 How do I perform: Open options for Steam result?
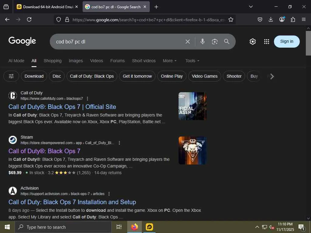(119, 143)
